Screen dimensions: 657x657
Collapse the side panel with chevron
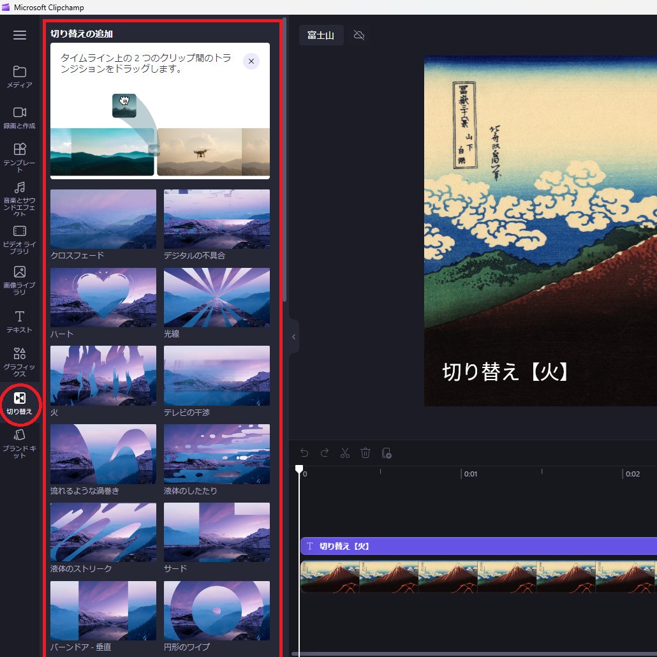coord(293,336)
